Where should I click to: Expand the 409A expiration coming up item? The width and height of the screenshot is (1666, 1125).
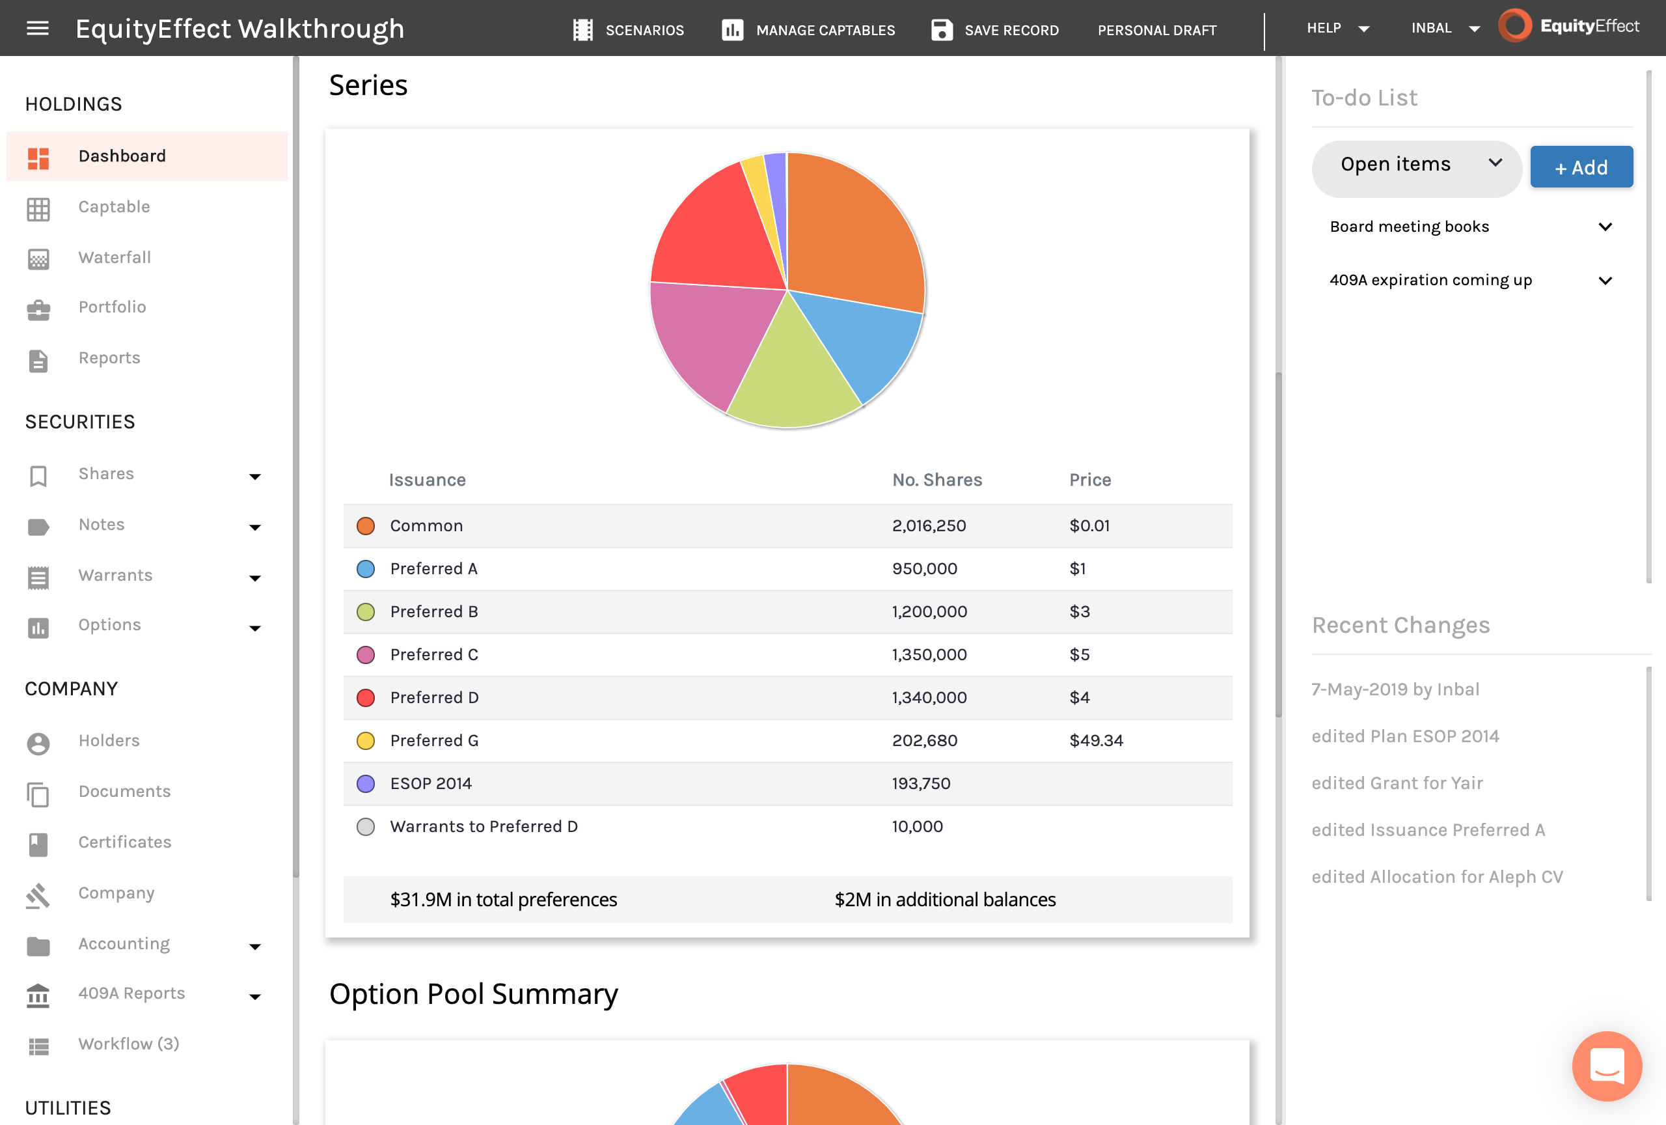(x=1470, y=281)
